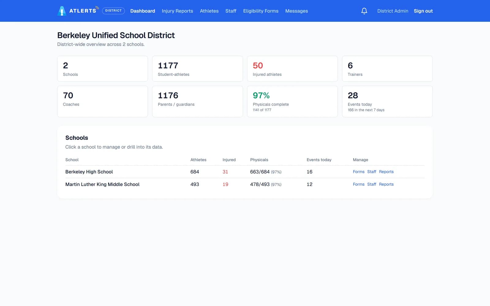Viewport: 490px width, 306px height.
Task: Open the 70 Coaches stat card
Action: (x=103, y=101)
